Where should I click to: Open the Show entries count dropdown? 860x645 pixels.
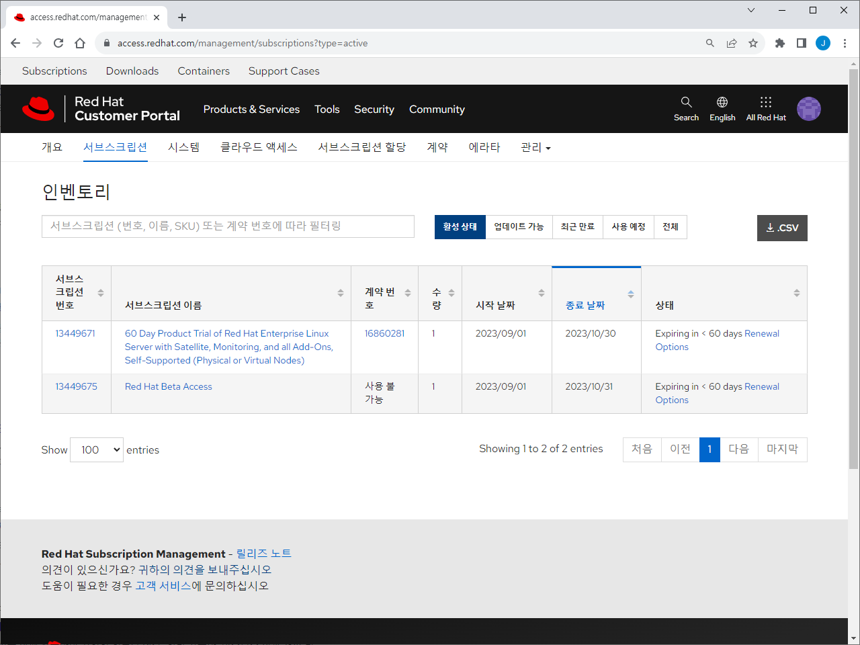click(x=97, y=449)
